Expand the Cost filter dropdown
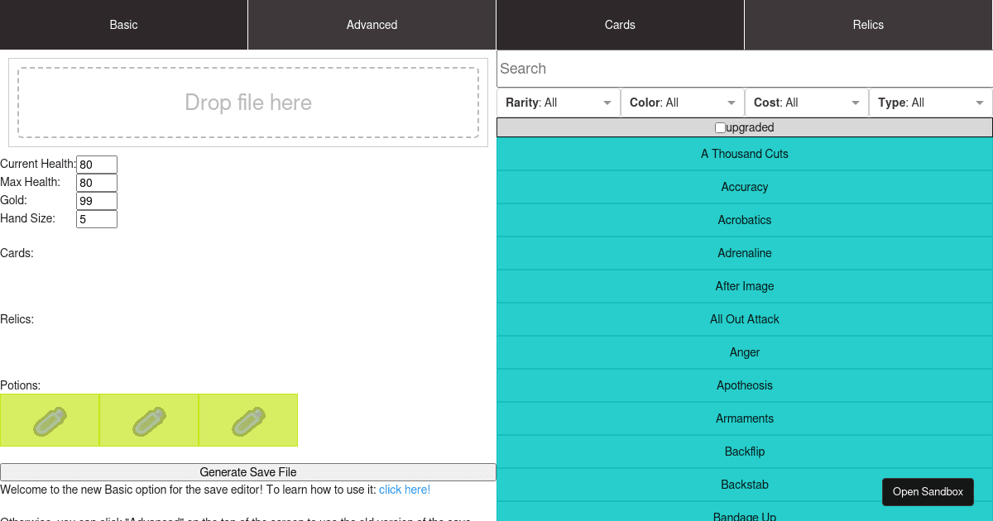 pyautogui.click(x=806, y=103)
